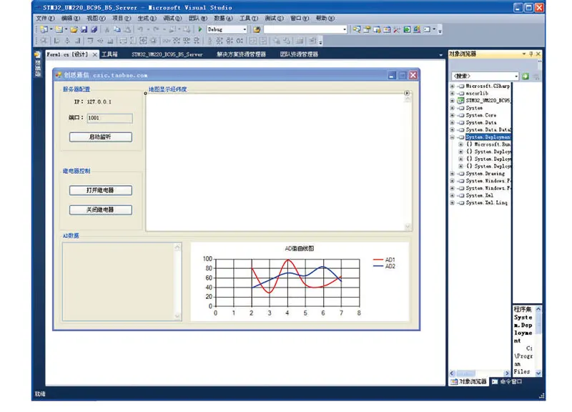Click the AD值曲线图 chart title
Viewport: 572px width, 412px height.
pyautogui.click(x=299, y=249)
